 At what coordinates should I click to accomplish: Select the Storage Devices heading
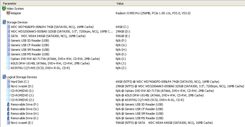17,22
